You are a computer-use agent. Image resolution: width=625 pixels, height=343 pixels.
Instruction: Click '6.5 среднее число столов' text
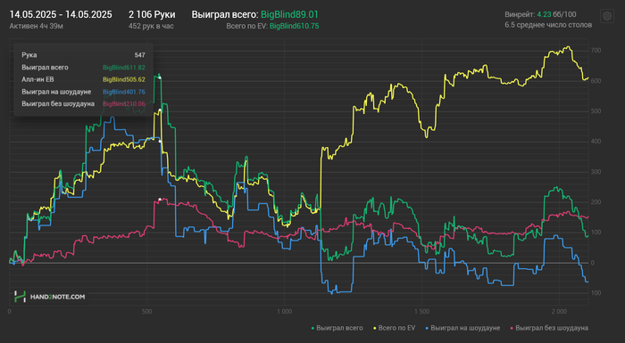548,25
